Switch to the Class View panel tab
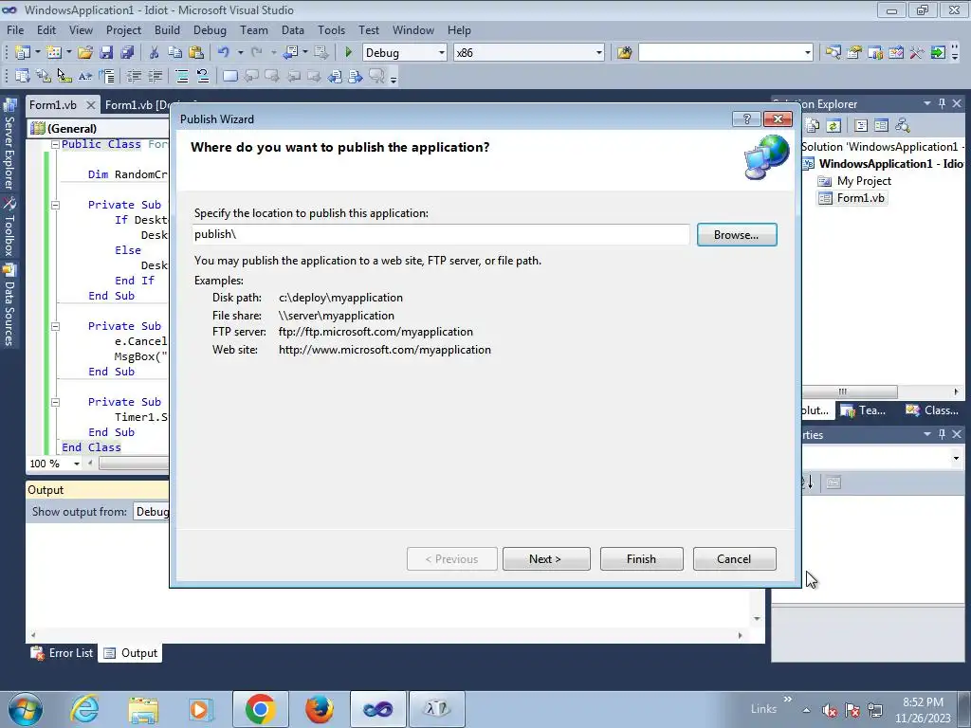The height and width of the screenshot is (728, 971). (932, 410)
